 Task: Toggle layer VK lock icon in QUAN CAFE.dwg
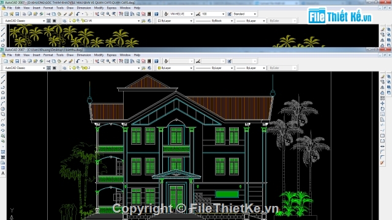(x=82, y=21)
